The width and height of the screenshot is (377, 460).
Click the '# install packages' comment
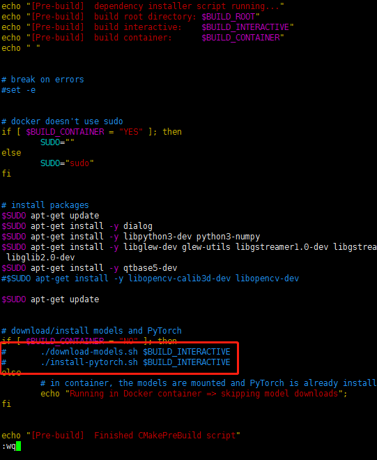pos(45,205)
